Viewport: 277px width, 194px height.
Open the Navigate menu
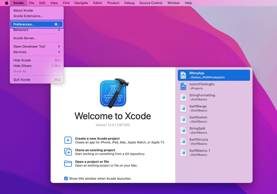click(81, 3)
